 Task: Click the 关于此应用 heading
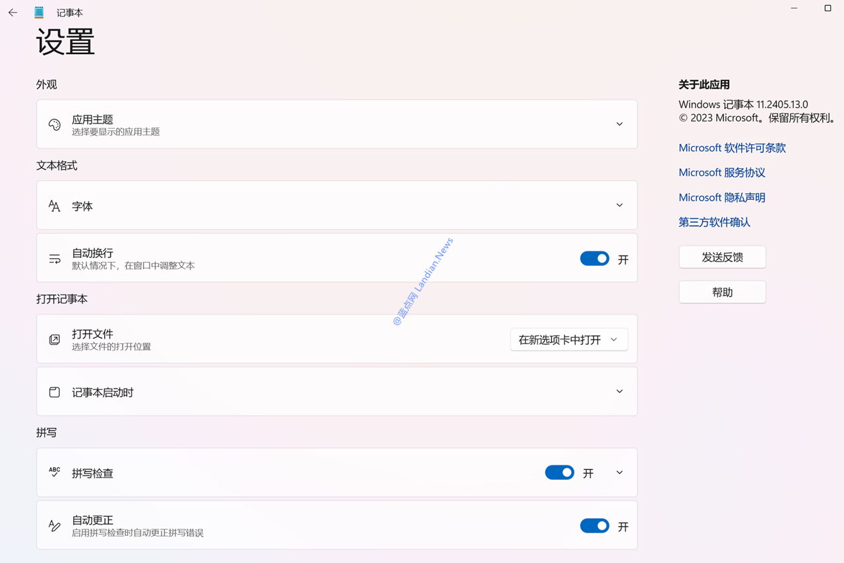(704, 84)
